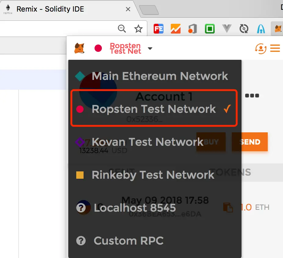This screenshot has height=258, width=283.
Task: Click the BUY button
Action: [x=211, y=142]
